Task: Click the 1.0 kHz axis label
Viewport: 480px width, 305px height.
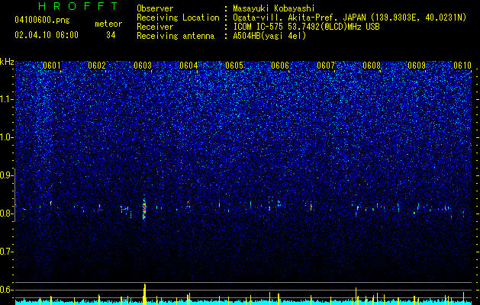Action: (x=6, y=137)
